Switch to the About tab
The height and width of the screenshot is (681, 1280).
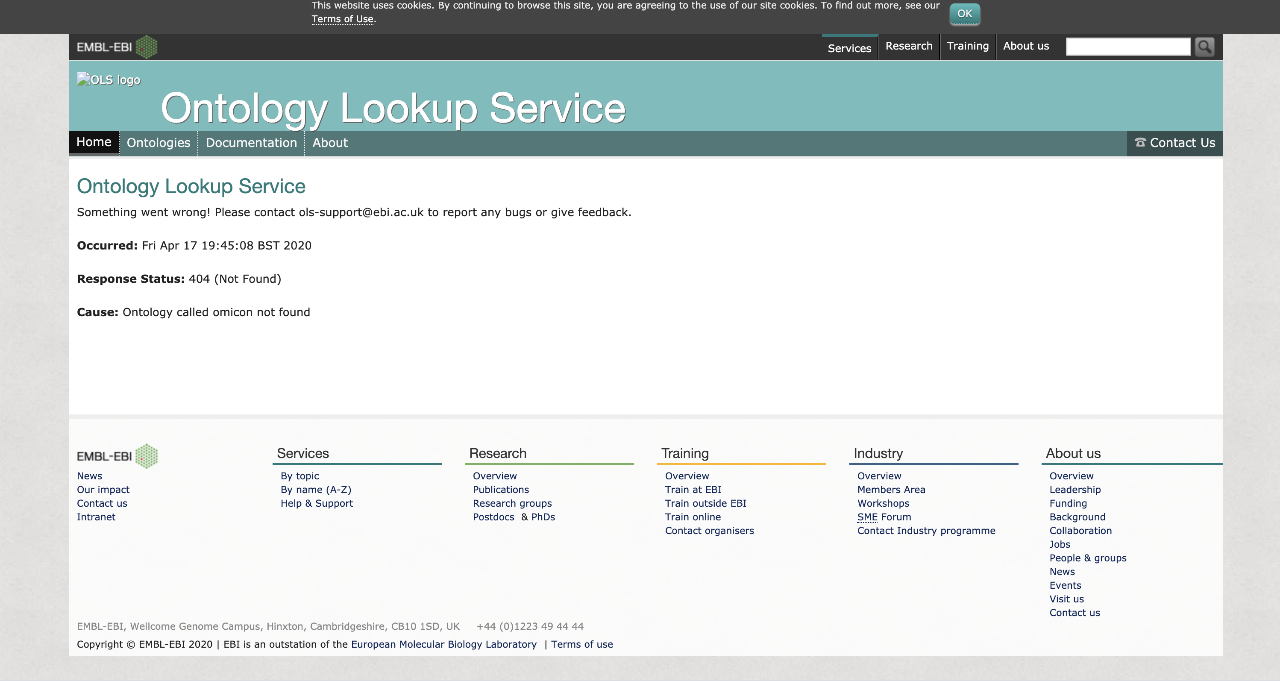pos(330,143)
